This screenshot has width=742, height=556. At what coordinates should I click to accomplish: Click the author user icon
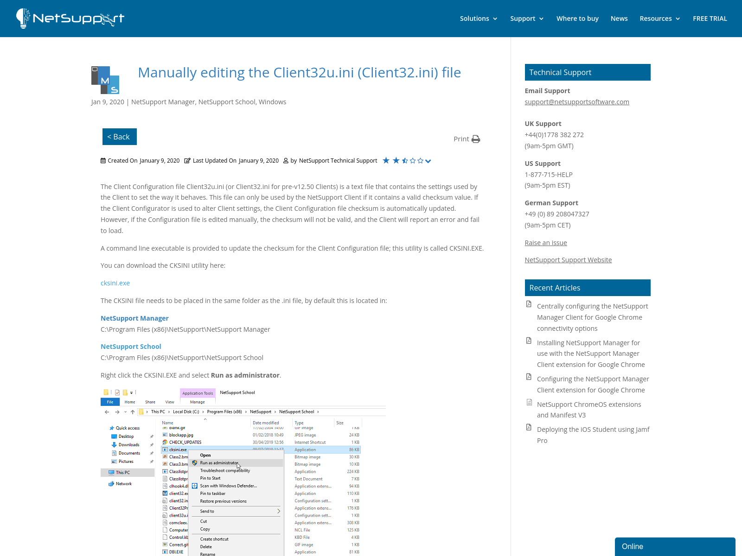click(x=286, y=161)
